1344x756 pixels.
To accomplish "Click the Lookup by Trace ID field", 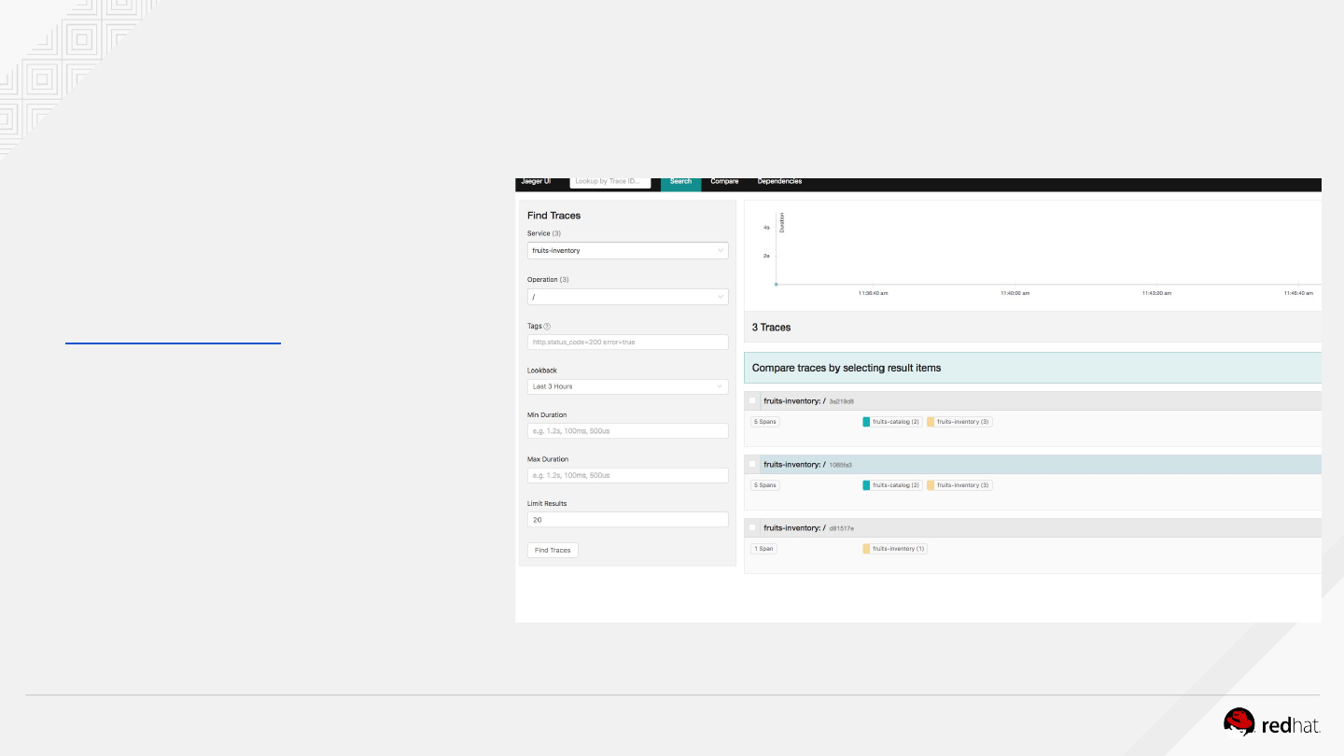I will pyautogui.click(x=610, y=182).
